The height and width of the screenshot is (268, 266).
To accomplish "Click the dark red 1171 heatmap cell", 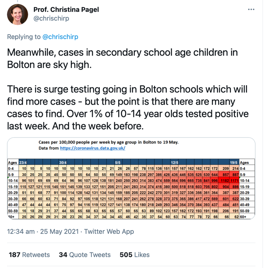I will 234,181.
